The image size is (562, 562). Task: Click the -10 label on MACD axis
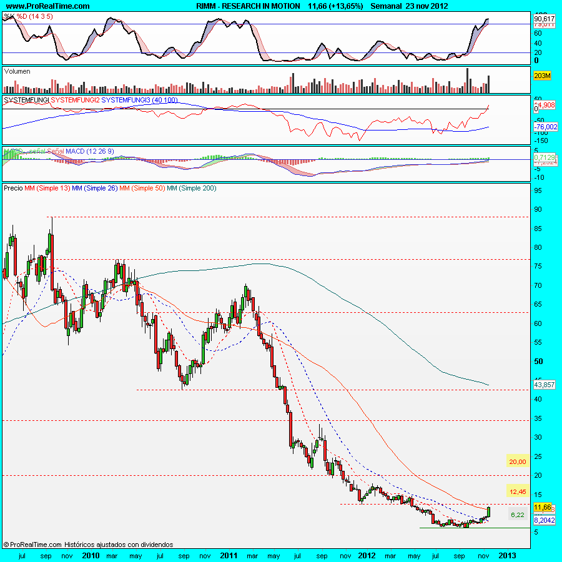click(x=539, y=177)
